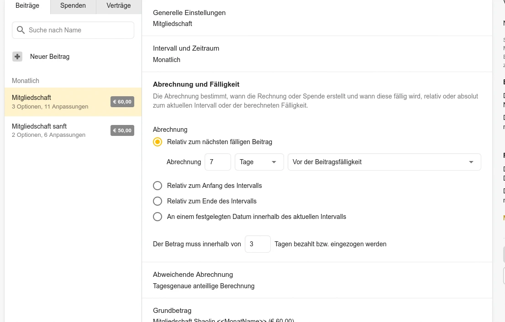
Task: Open the Tage unit dropdown
Action: (x=259, y=162)
